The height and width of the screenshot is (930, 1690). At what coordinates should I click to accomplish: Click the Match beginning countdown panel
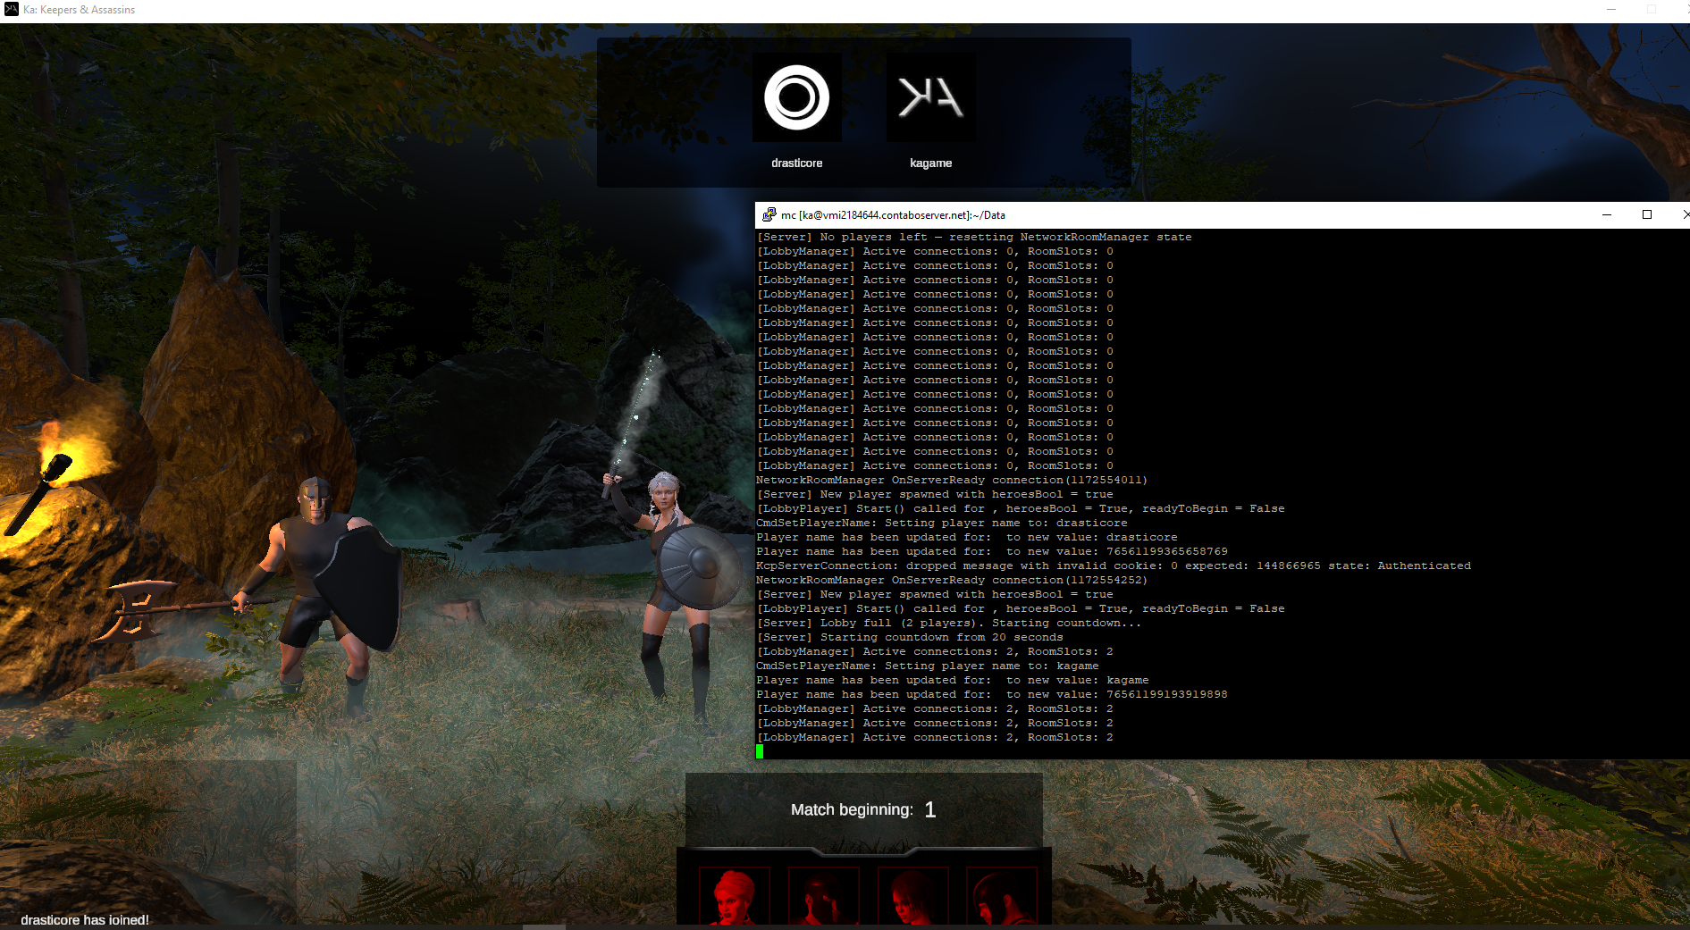(863, 809)
